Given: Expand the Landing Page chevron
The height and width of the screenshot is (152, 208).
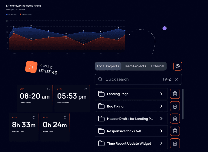Looking at the screenshot, I should [161, 94].
